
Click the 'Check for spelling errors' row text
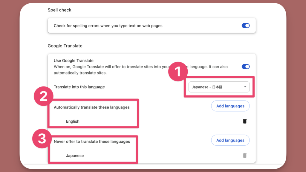pyautogui.click(x=108, y=26)
